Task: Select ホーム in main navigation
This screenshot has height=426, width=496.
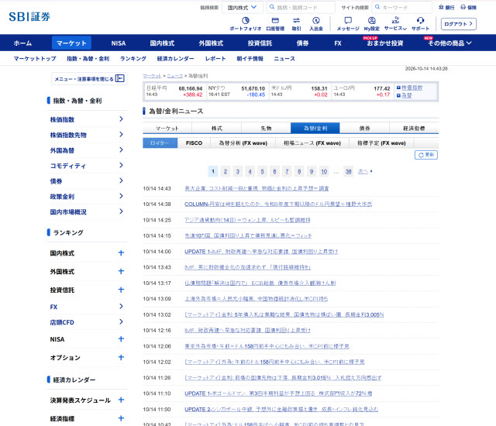Action: [x=22, y=43]
